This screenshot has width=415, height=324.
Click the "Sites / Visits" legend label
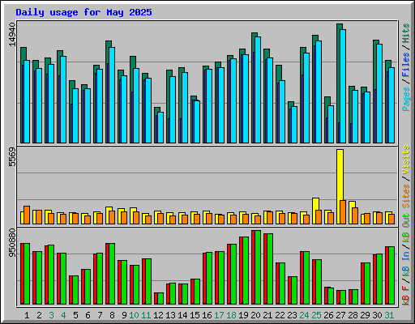point(406,177)
